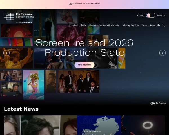The image size is (169, 135).
Task: Open the Skills menu
Action: coord(83,25)
